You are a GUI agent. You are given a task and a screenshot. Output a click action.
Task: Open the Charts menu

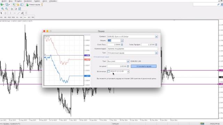tap(28, 1)
